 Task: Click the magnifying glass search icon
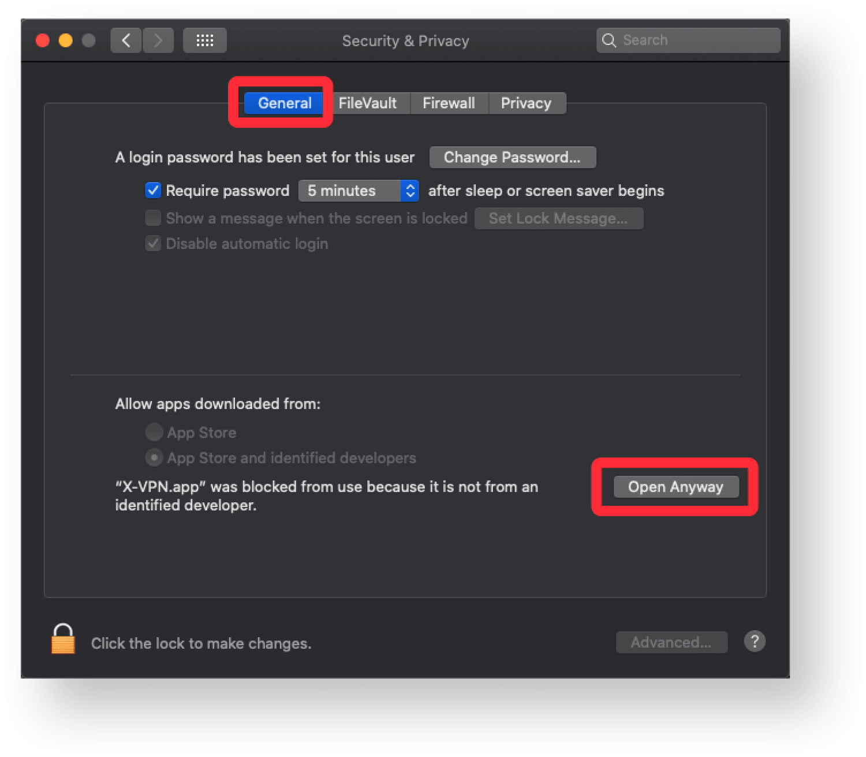609,40
